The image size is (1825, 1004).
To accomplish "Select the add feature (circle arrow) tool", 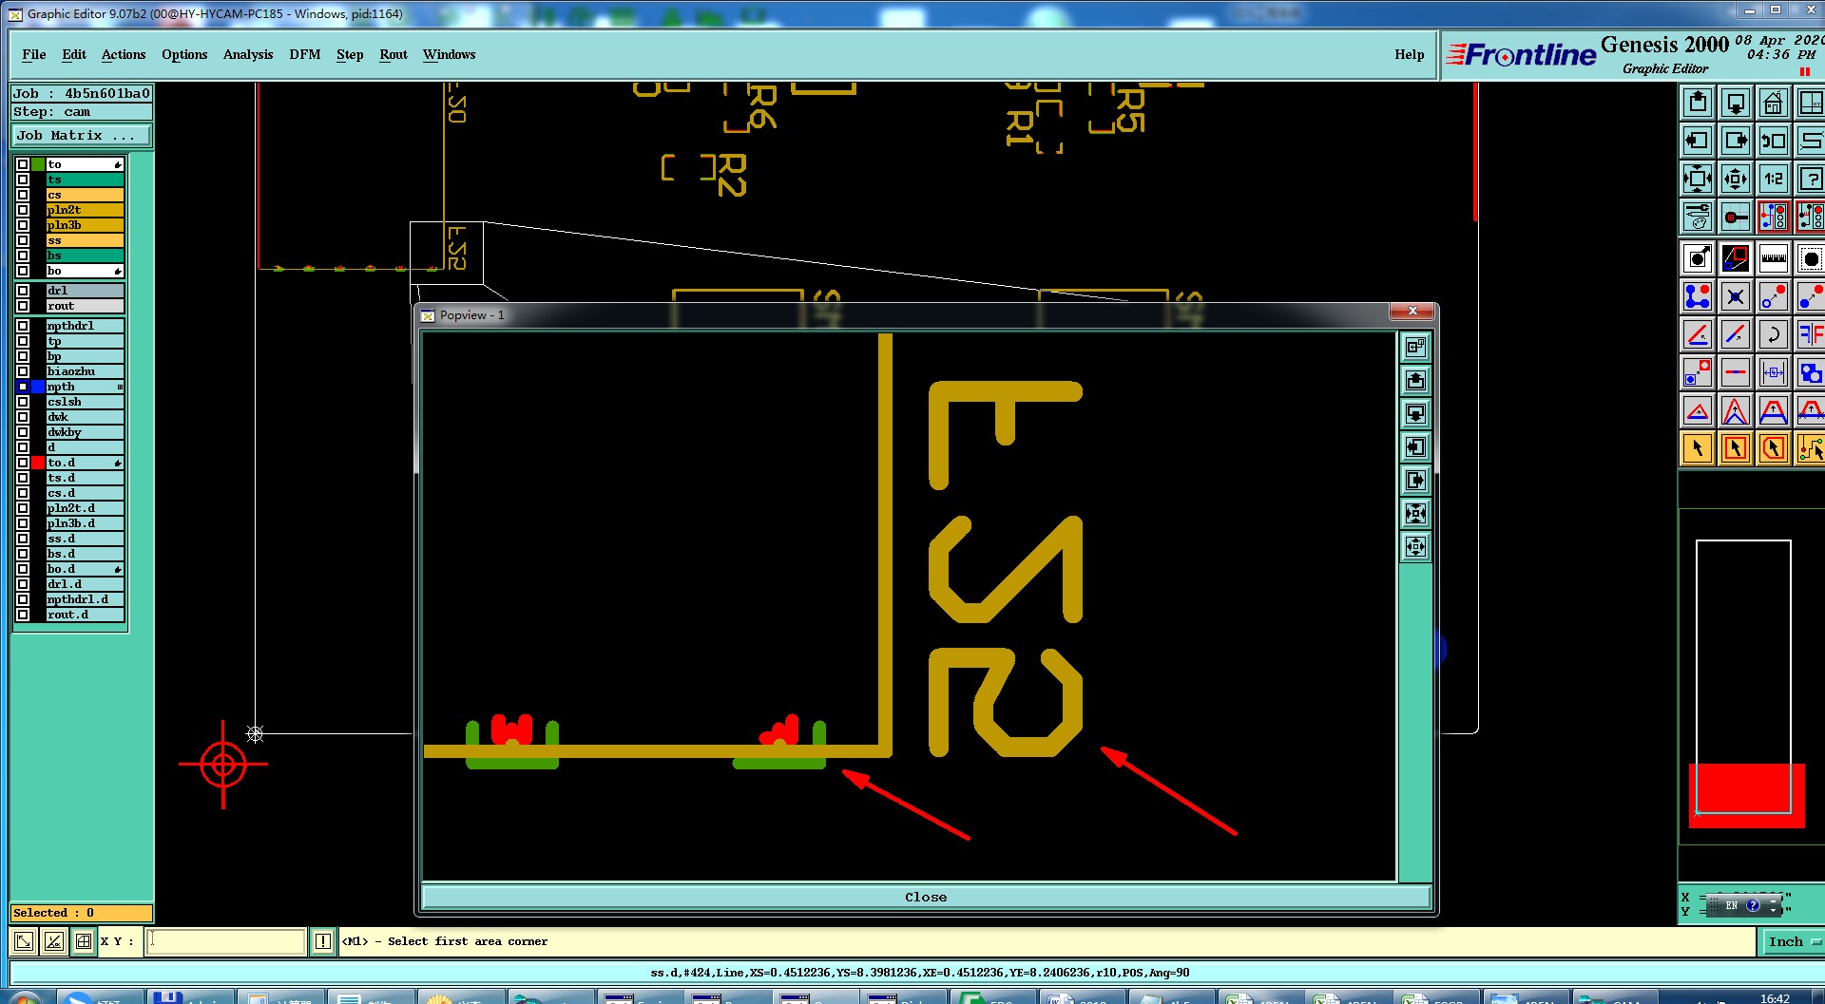I will [x=1698, y=258].
